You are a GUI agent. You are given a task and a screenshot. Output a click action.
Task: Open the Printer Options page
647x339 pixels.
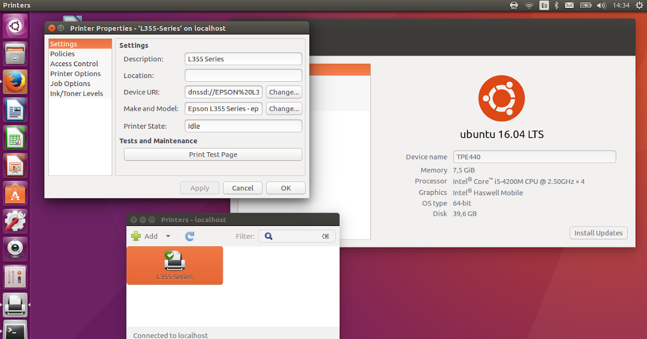coord(80,74)
